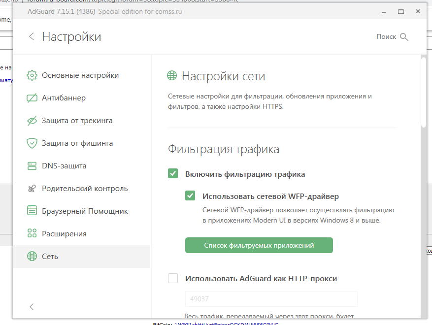
Task: Click the server icon for DNS-защита
Action: (32, 166)
